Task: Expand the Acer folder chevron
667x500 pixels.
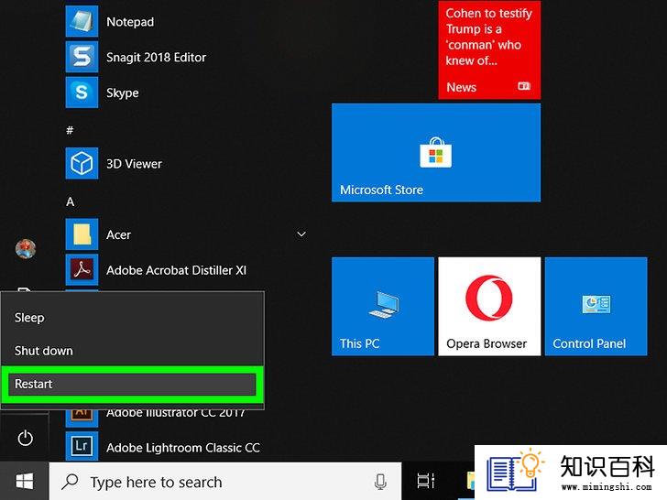Action: coord(301,234)
